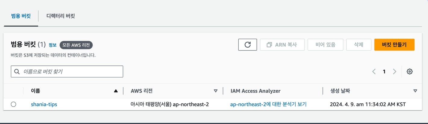Go to previous page chevron
Image resolution: width=428 pixels, height=124 pixels.
click(374, 71)
